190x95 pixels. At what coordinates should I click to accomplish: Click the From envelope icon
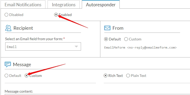click(x=107, y=28)
